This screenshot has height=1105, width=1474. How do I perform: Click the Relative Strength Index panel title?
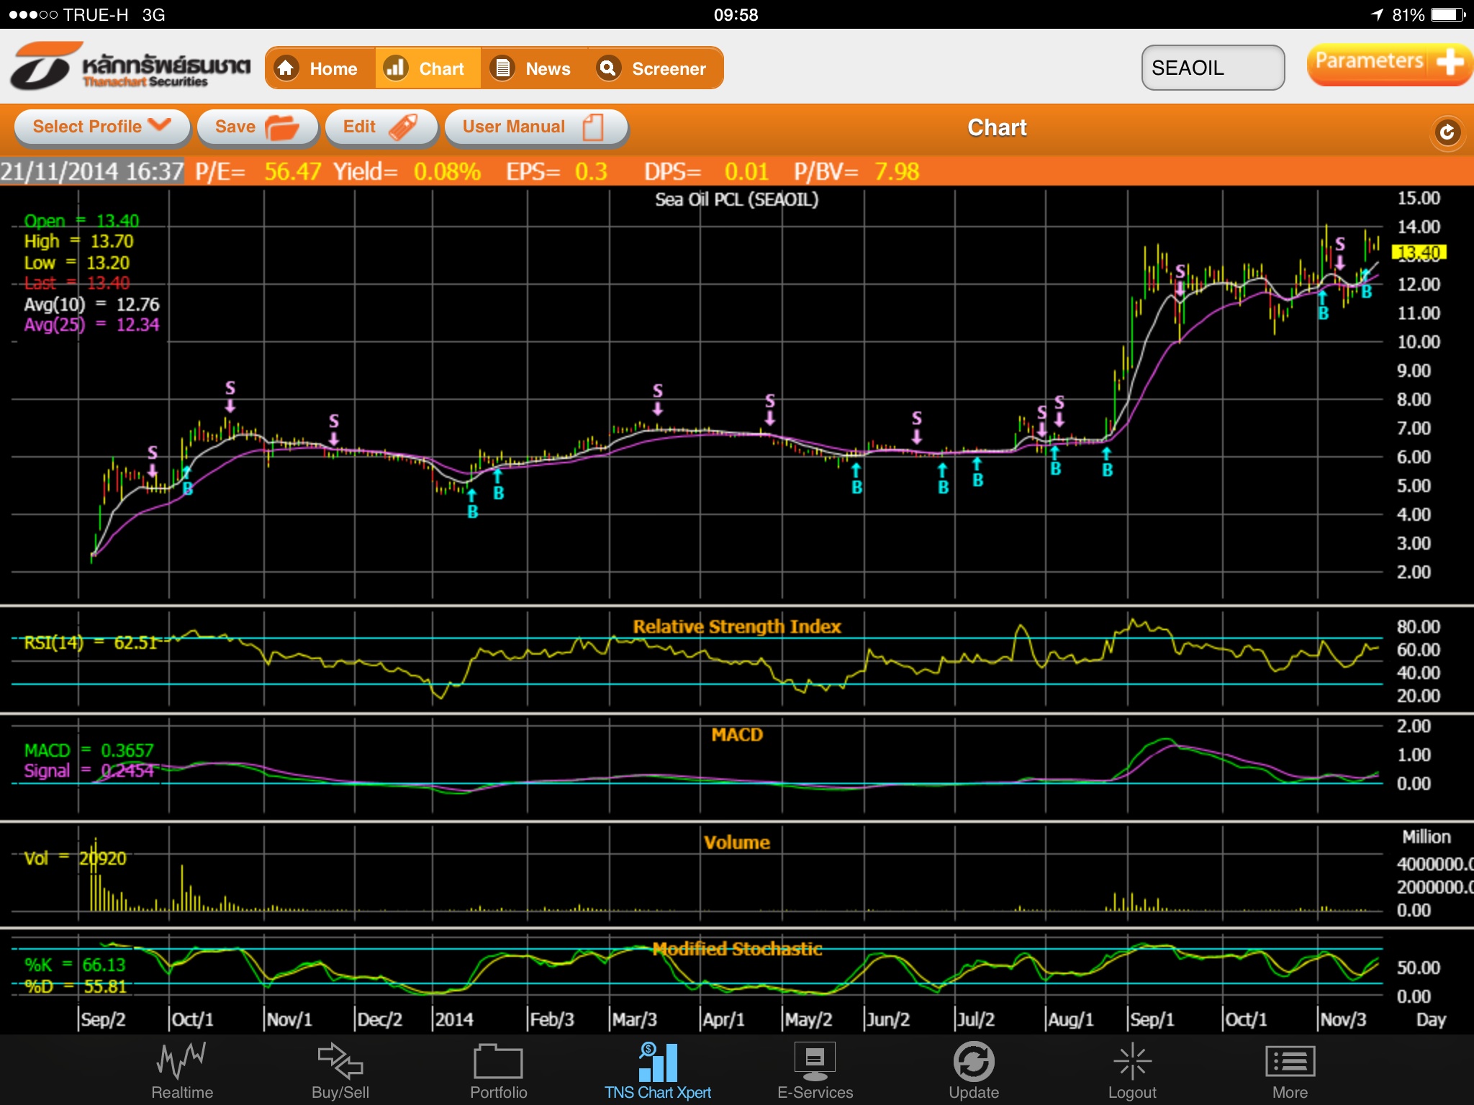[736, 627]
